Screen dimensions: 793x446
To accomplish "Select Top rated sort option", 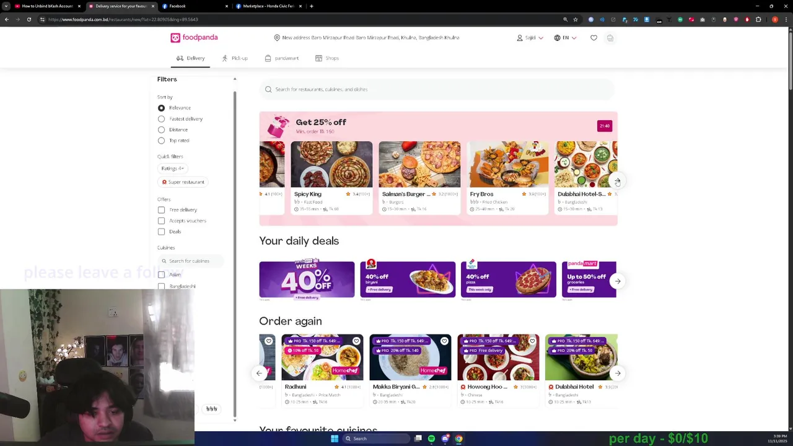I will [161, 141].
